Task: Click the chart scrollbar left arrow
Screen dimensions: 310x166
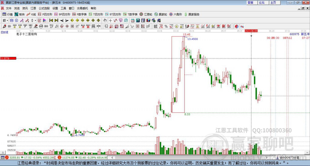Action: [112, 158]
